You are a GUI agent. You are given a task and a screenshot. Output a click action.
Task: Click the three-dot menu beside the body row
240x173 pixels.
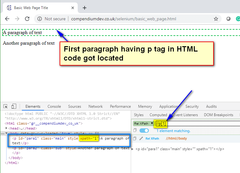(x=2, y=134)
